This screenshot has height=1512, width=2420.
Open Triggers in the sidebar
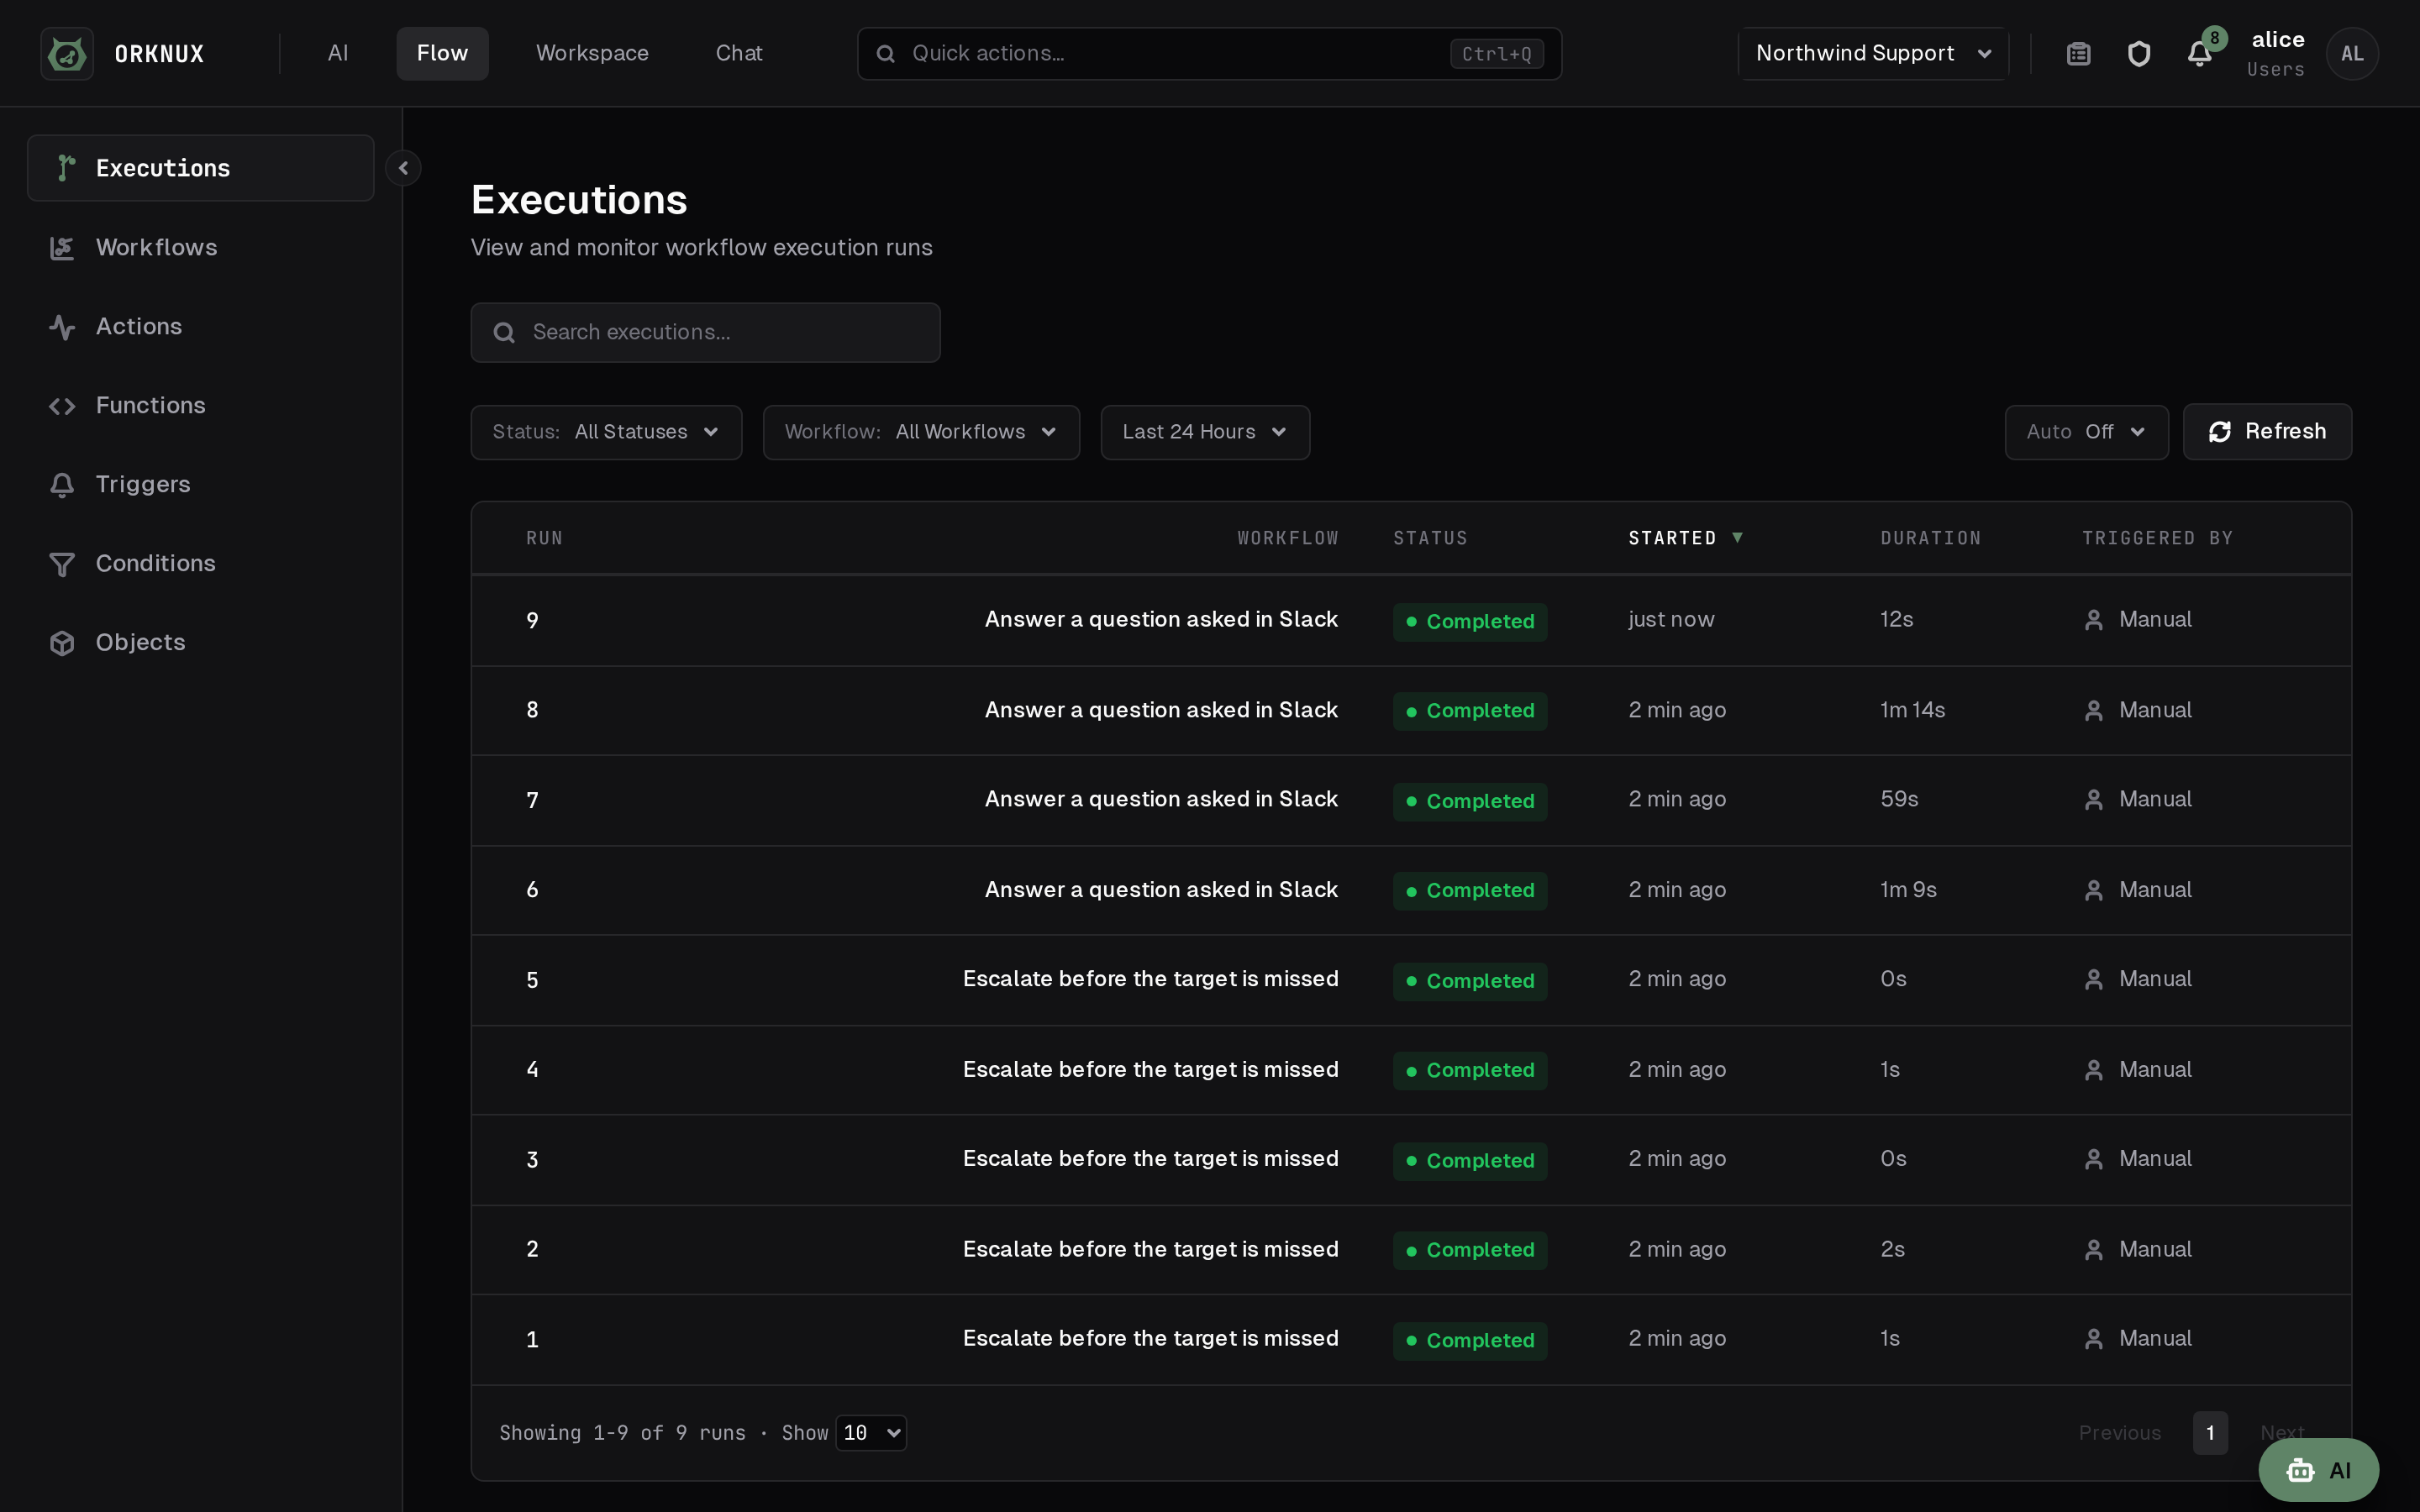tap(200, 484)
